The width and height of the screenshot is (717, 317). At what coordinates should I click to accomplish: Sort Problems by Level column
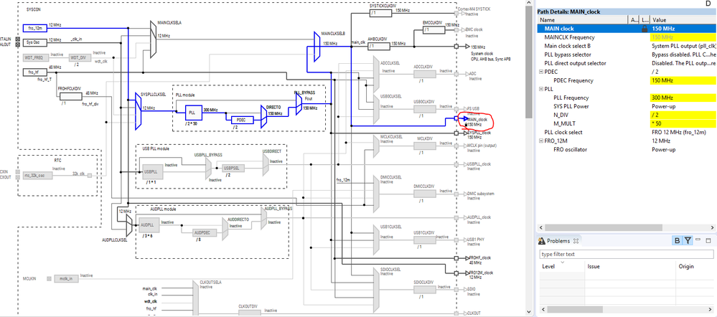pyautogui.click(x=562, y=266)
